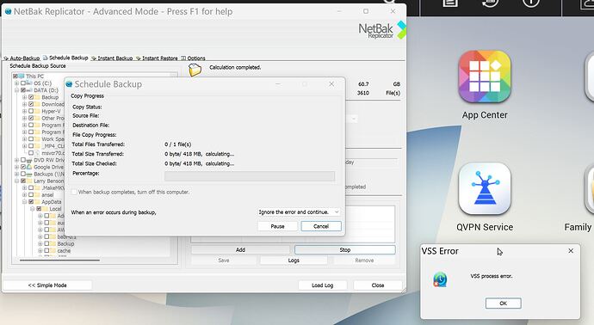The height and width of the screenshot is (325, 594).
Task: Click the NetBak Replicator logo
Action: pyautogui.click(x=382, y=30)
